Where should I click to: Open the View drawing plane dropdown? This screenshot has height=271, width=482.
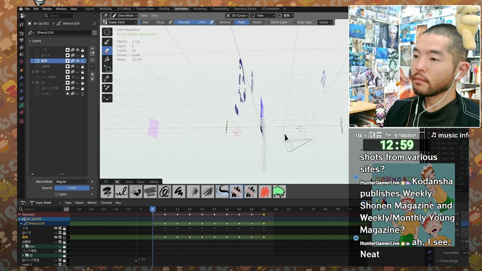[x=263, y=15]
